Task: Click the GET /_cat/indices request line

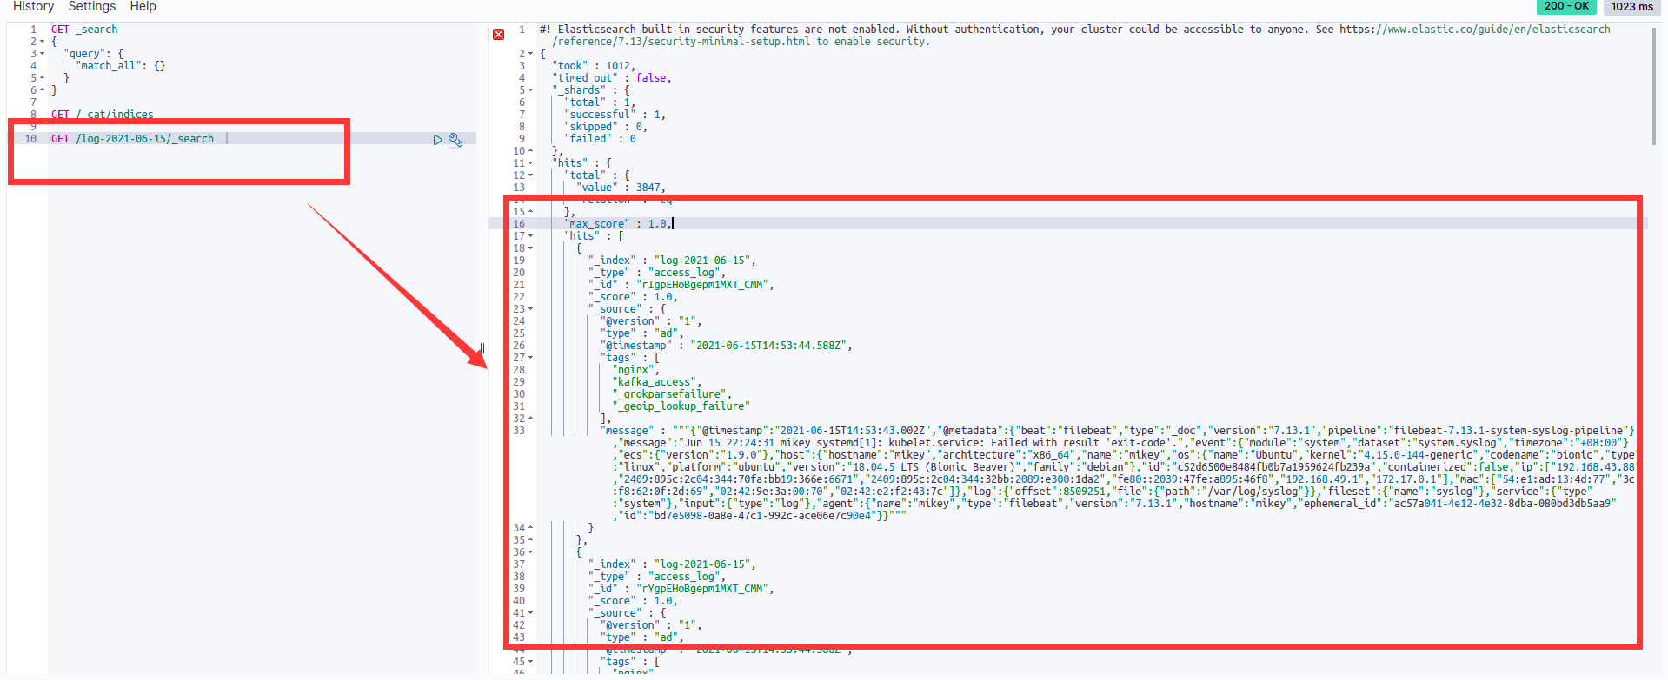Action: tap(103, 115)
